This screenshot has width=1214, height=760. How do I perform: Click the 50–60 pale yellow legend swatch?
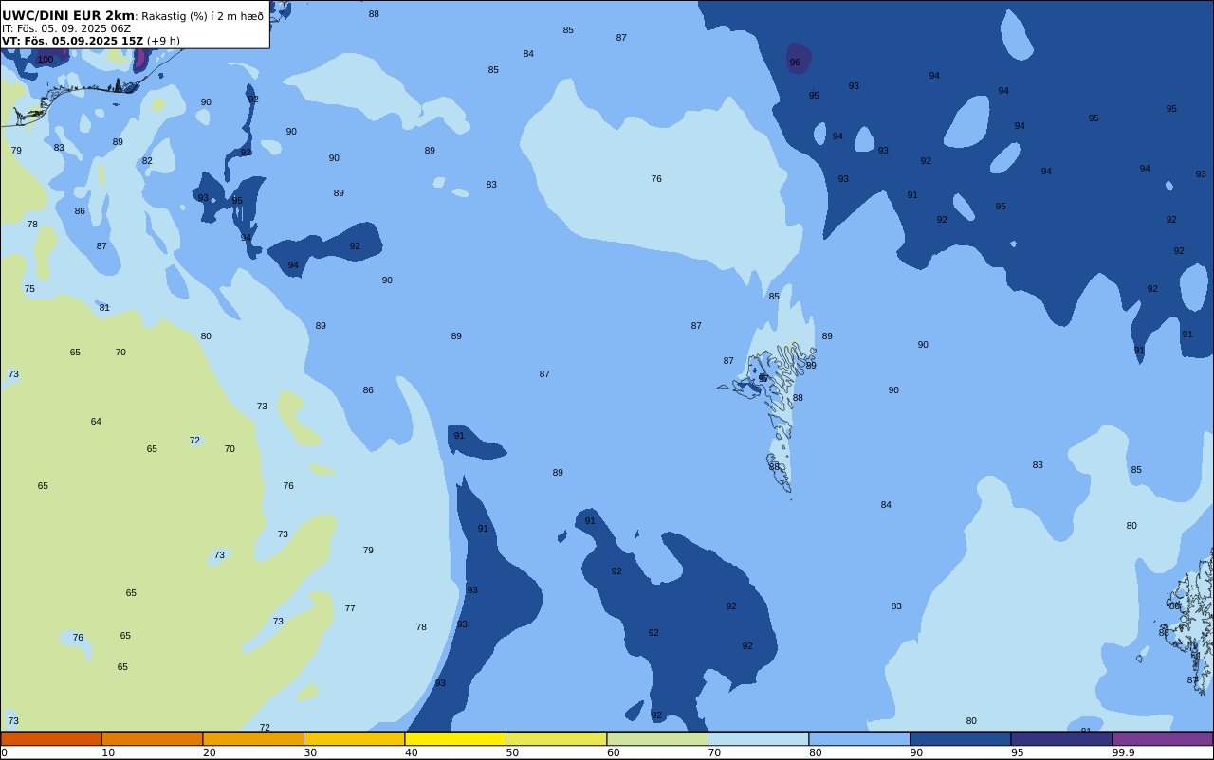click(x=556, y=738)
